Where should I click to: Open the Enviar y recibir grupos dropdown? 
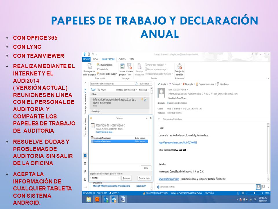[x=107, y=74]
